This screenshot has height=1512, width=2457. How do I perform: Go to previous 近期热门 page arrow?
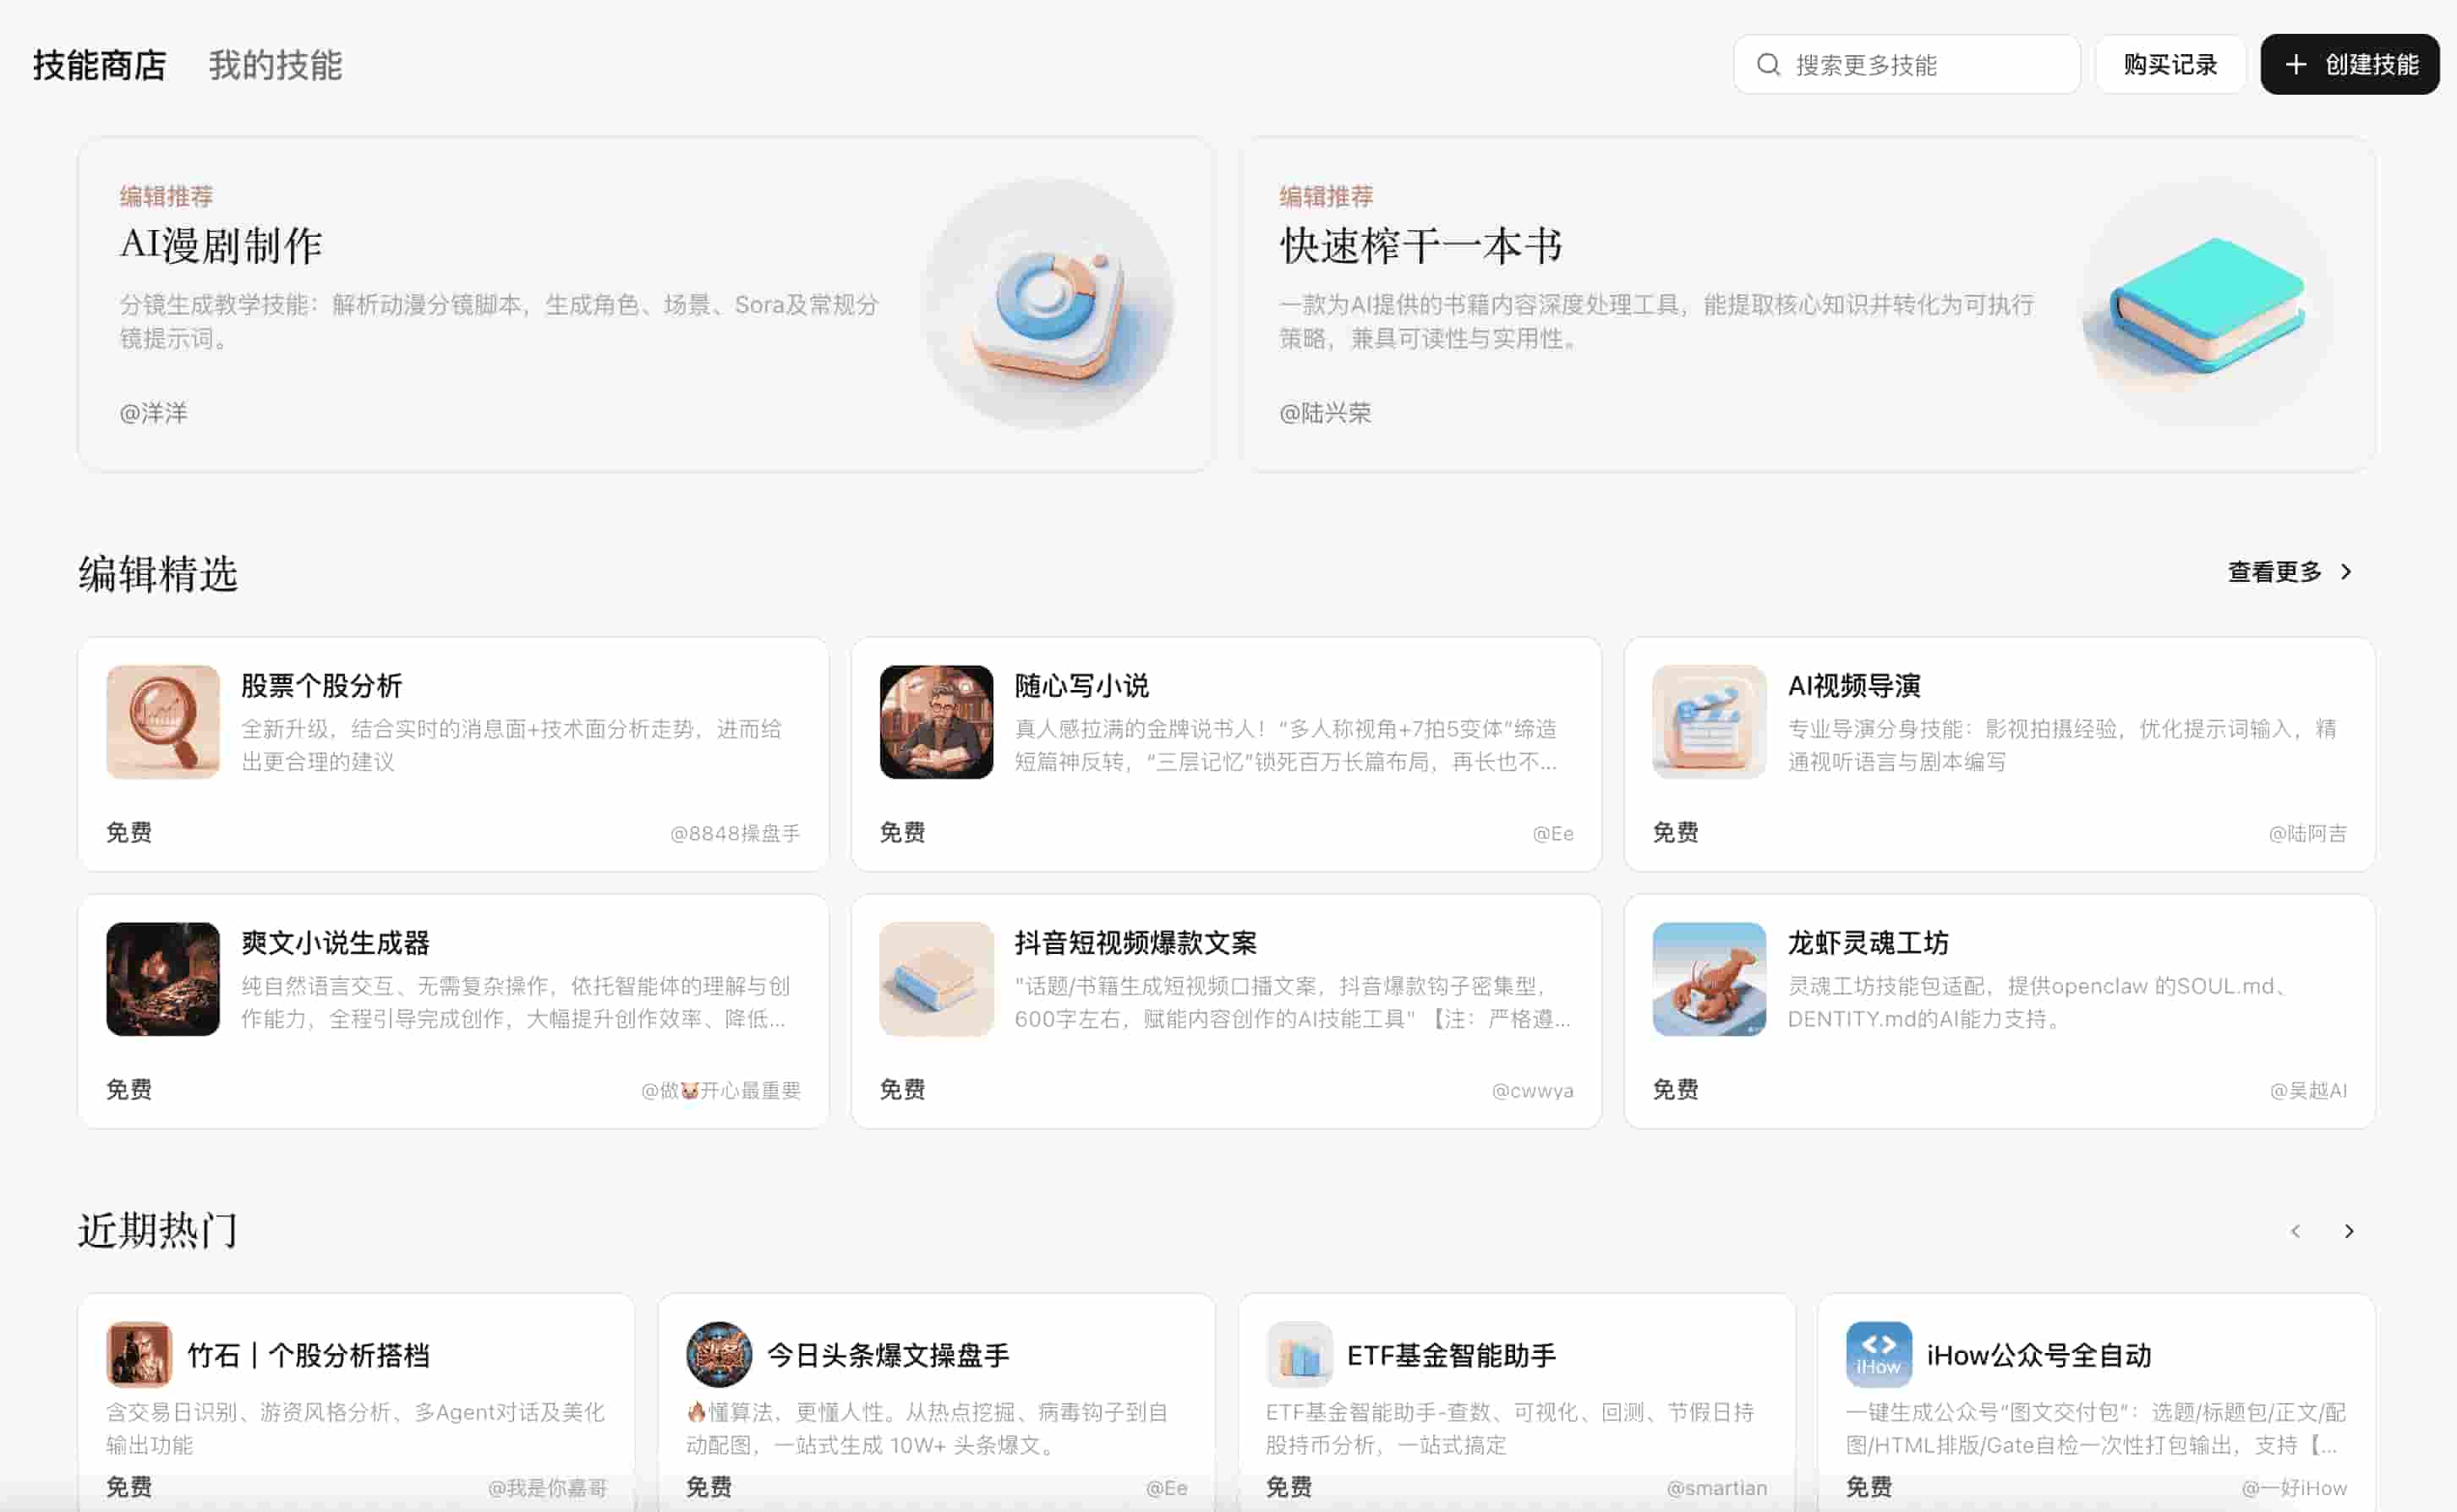click(x=2295, y=1231)
